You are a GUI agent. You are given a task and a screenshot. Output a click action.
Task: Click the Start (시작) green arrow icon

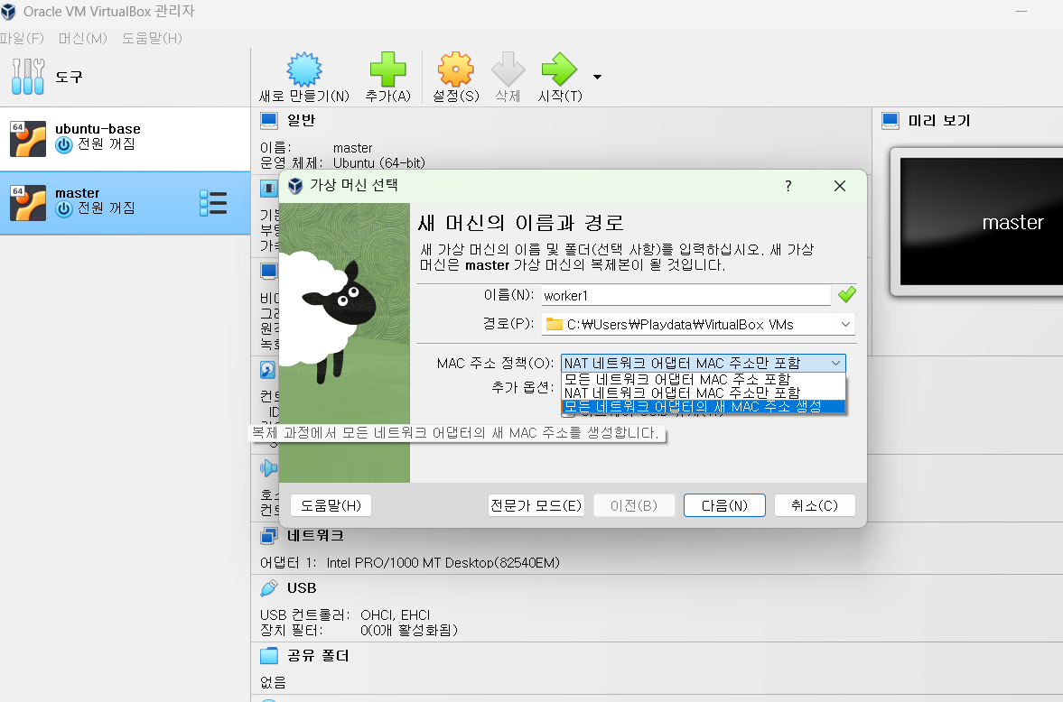click(x=559, y=69)
